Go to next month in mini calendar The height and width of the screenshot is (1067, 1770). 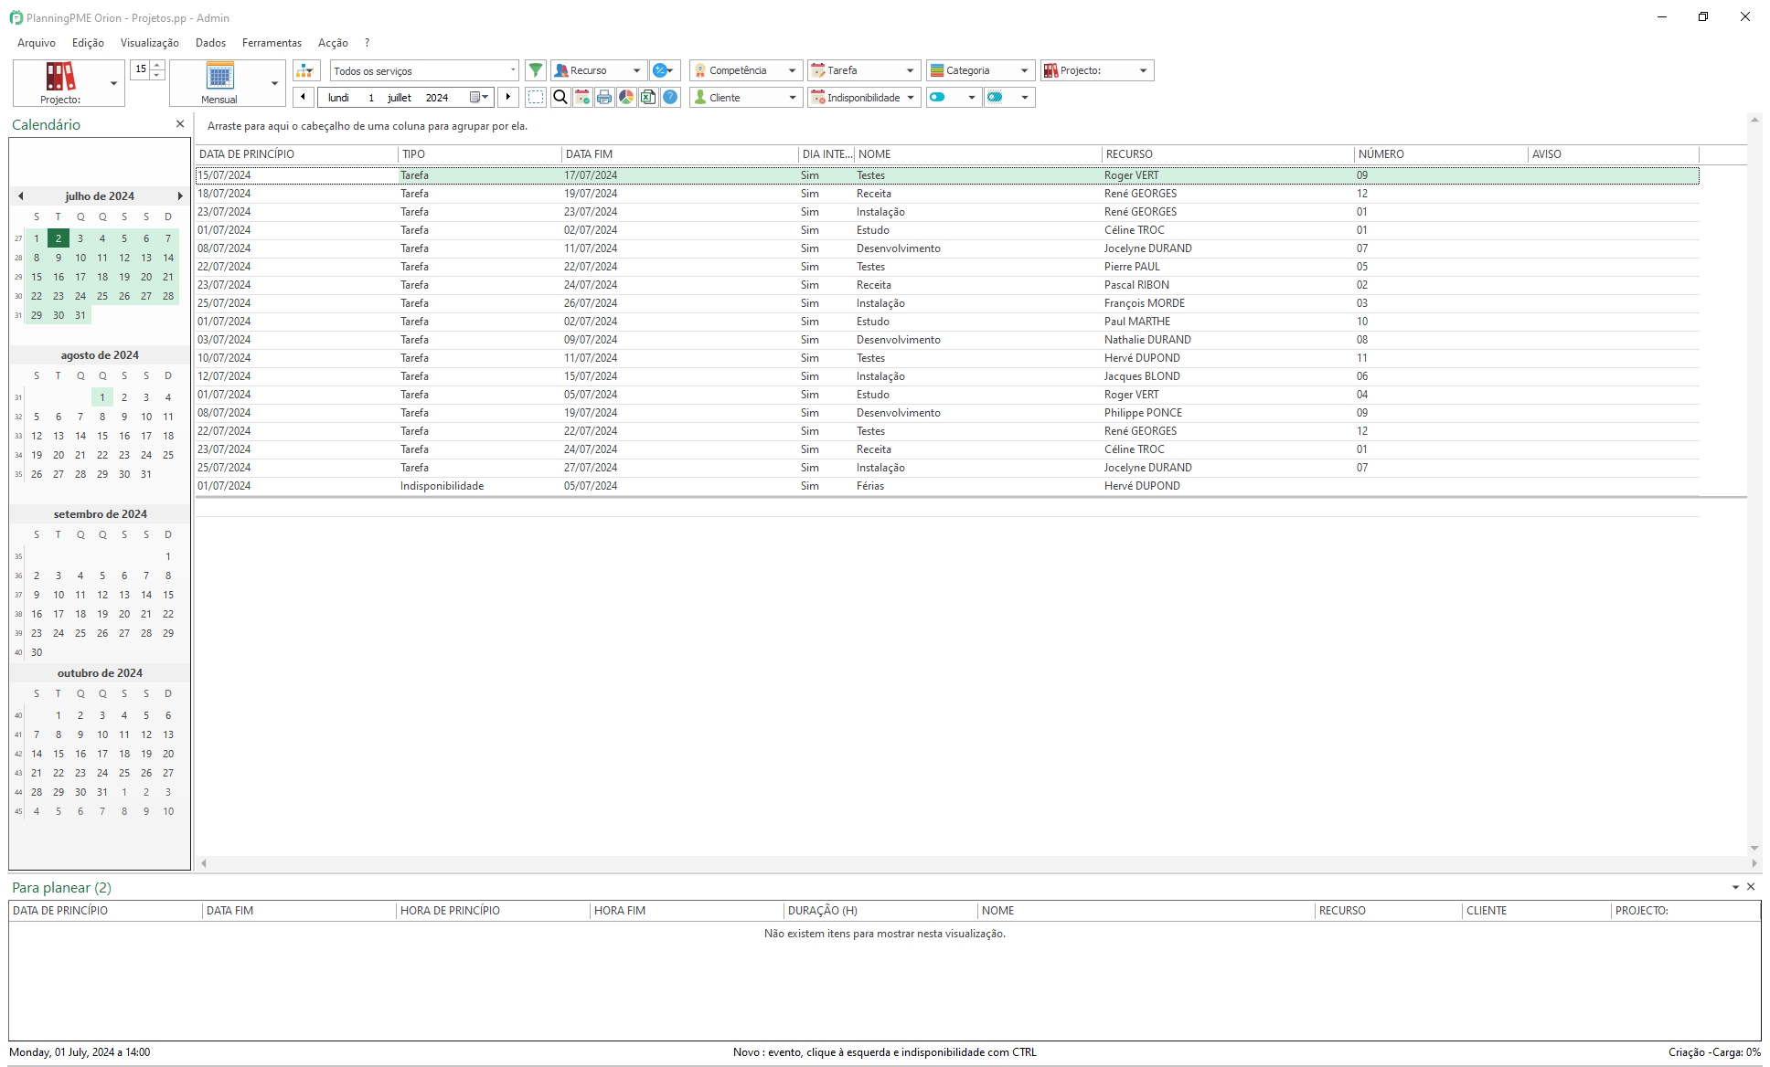click(180, 196)
